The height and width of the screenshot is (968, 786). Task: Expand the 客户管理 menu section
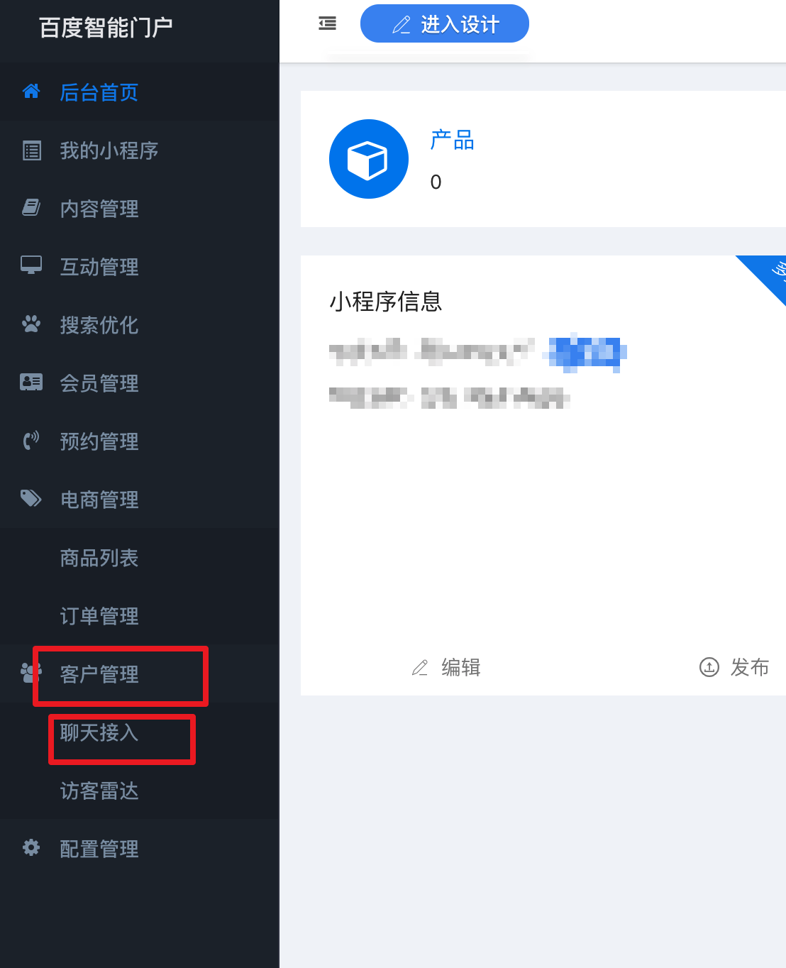click(x=140, y=674)
